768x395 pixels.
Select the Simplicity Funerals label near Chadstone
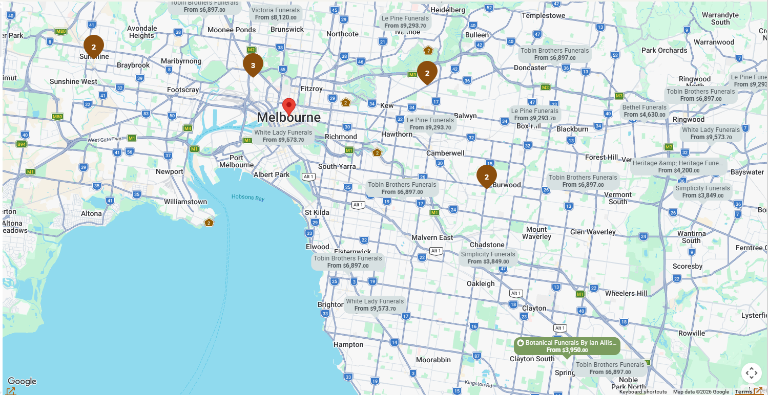pos(488,258)
